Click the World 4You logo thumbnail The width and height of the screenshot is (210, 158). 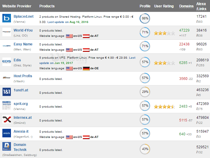7,32
